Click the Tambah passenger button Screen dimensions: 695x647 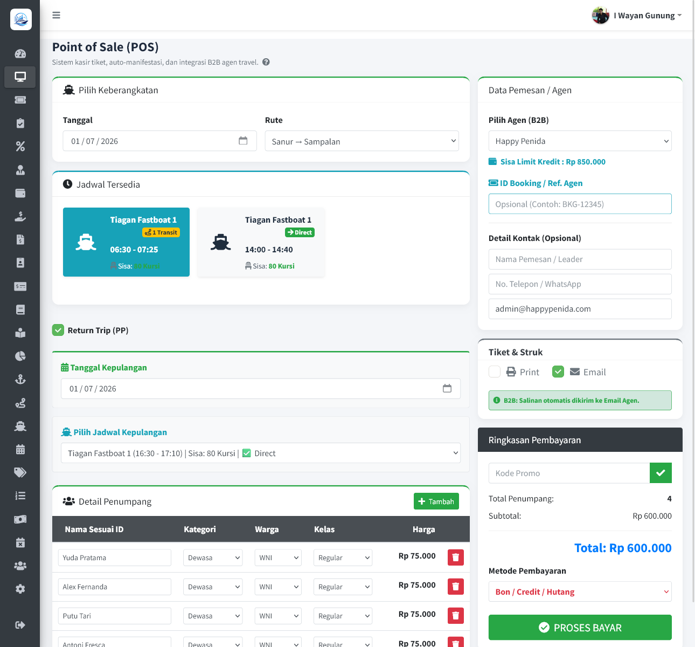436,501
